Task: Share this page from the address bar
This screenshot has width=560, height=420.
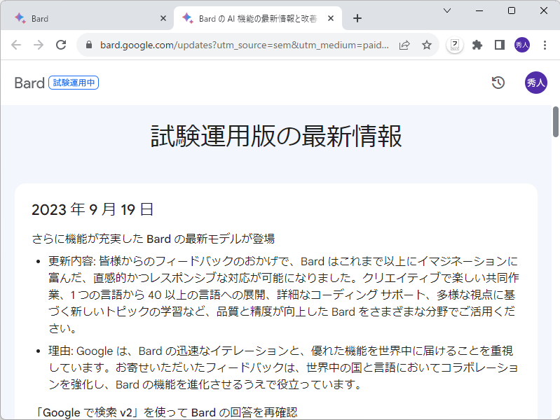Action: pos(404,45)
